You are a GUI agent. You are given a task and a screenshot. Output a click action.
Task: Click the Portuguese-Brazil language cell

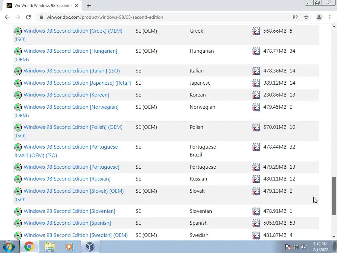(x=203, y=151)
